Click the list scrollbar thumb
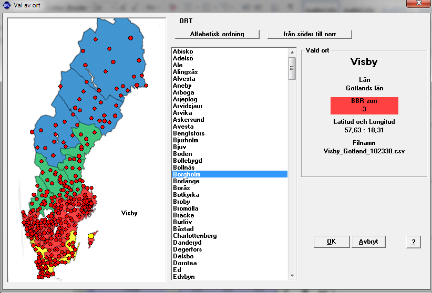This screenshot has height=293, width=432. 292,68
